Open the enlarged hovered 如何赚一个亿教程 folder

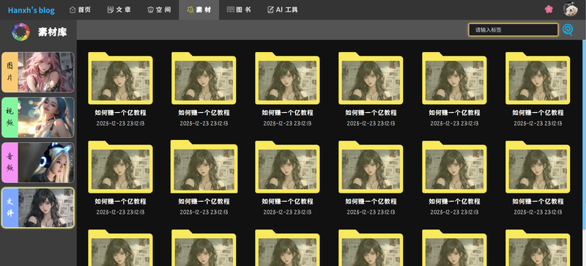coord(204,166)
